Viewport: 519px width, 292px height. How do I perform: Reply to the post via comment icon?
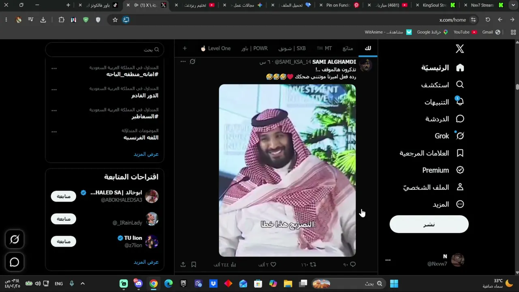click(x=353, y=264)
